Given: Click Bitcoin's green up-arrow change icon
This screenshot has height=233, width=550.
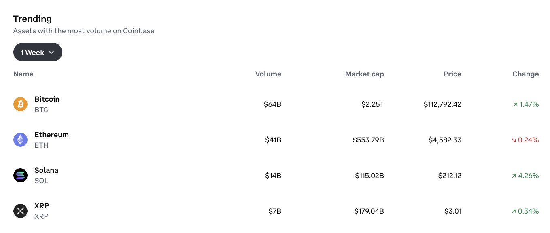Looking at the screenshot, I should coord(515,105).
